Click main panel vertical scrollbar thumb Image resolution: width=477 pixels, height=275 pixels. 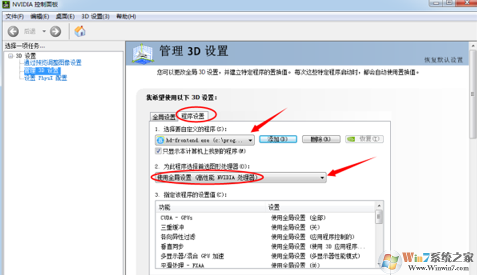point(472,93)
